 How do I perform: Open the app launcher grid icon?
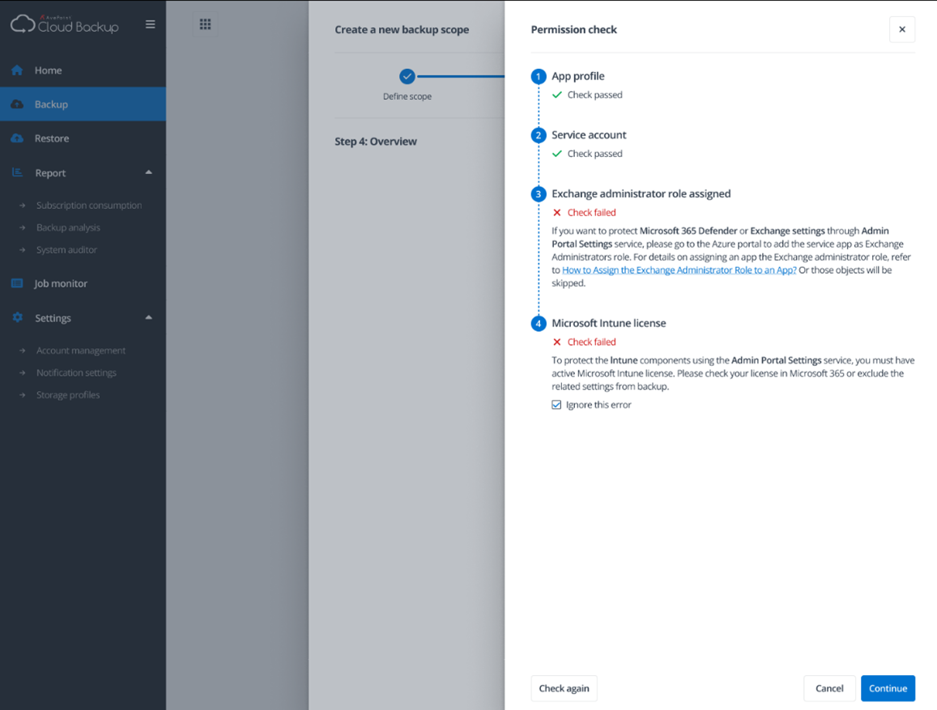[x=205, y=24]
